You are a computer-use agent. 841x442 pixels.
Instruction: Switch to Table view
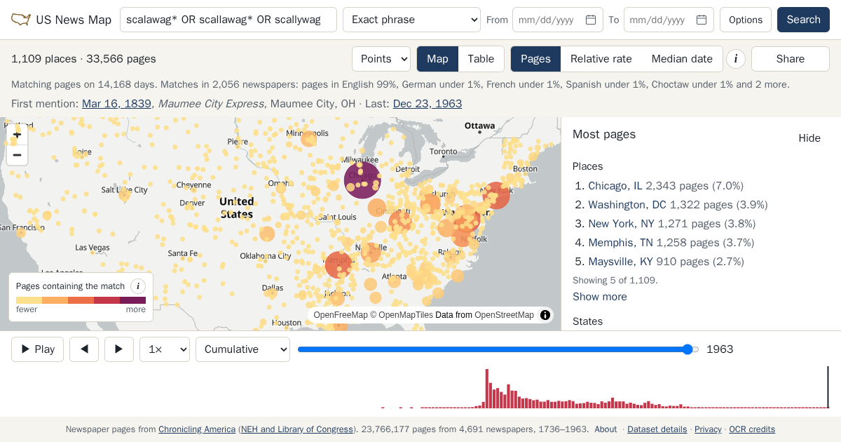click(x=481, y=59)
